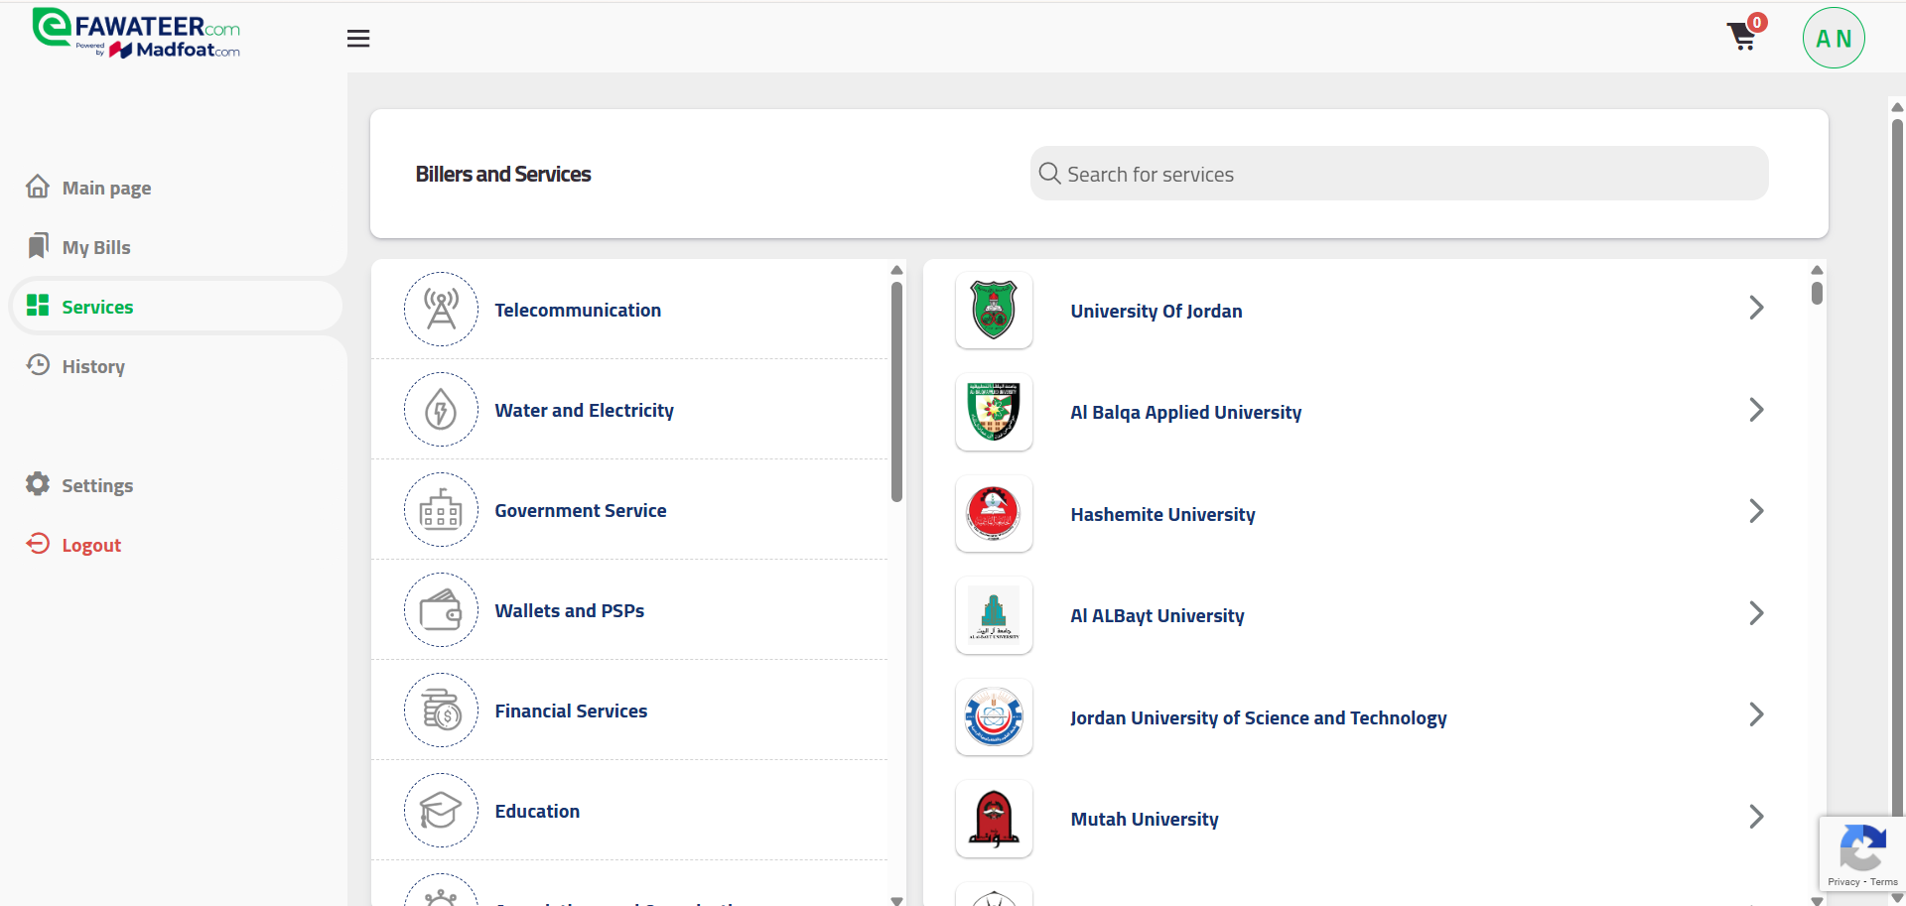Expand the University Of Jordan chevron

click(x=1755, y=309)
